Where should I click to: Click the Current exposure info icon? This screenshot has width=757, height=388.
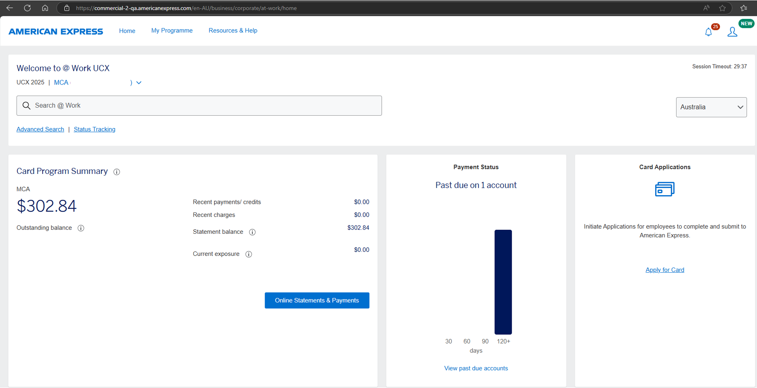tap(249, 254)
